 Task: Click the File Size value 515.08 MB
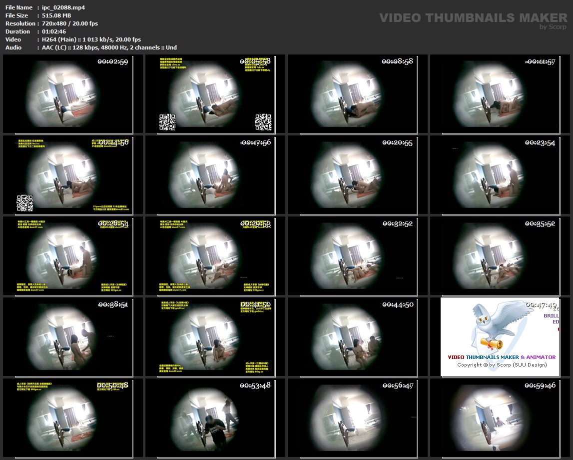click(x=56, y=15)
